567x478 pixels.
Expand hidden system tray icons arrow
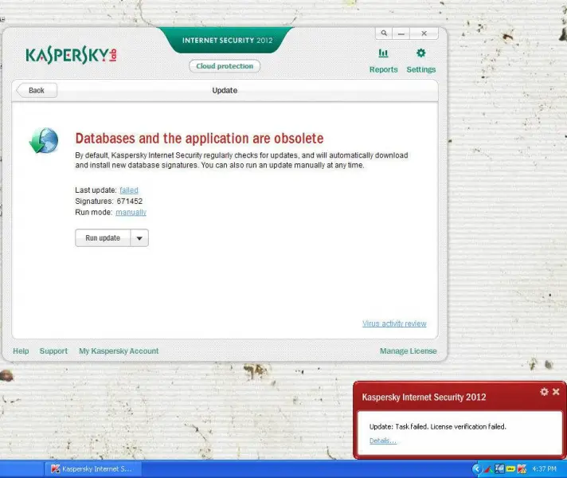477,469
